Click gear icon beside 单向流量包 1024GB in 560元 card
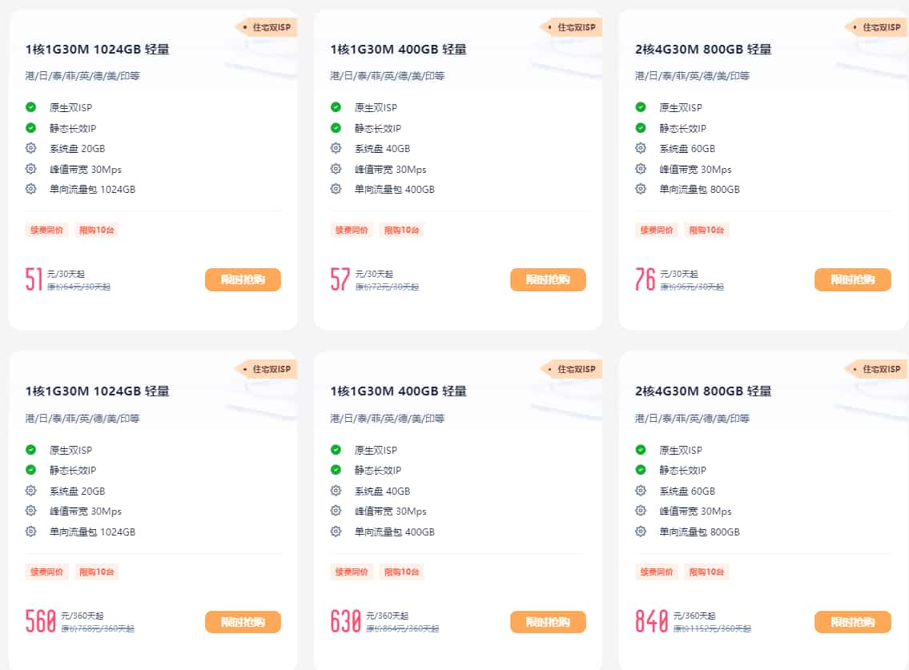 coord(30,532)
